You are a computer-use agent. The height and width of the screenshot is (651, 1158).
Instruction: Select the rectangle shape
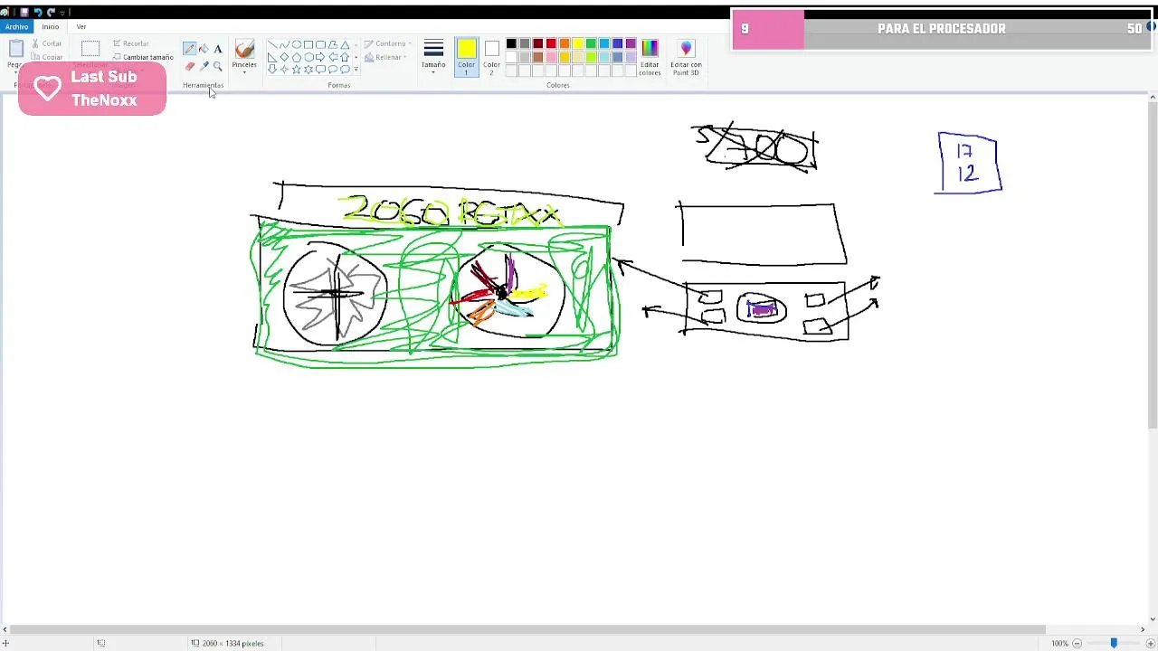(x=308, y=44)
